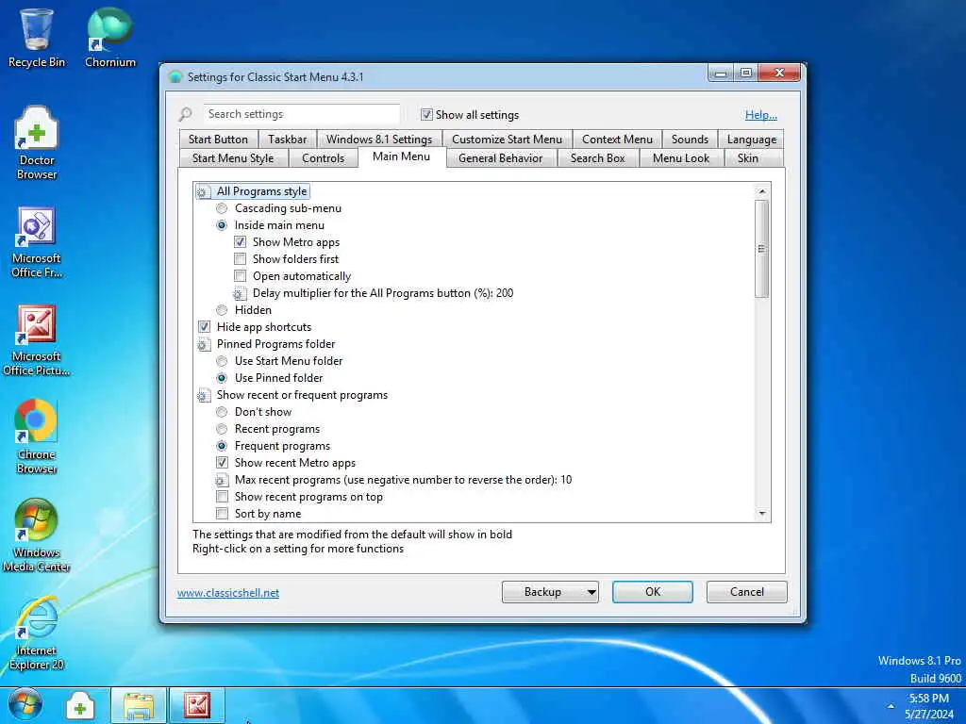Select Recent programs radio button
The height and width of the screenshot is (724, 966).
[x=222, y=429]
